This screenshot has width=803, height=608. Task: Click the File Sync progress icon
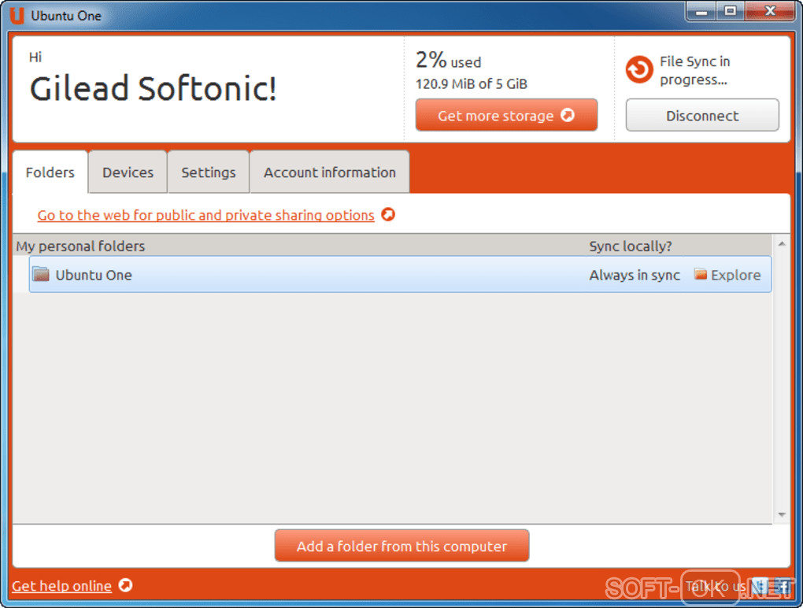639,69
